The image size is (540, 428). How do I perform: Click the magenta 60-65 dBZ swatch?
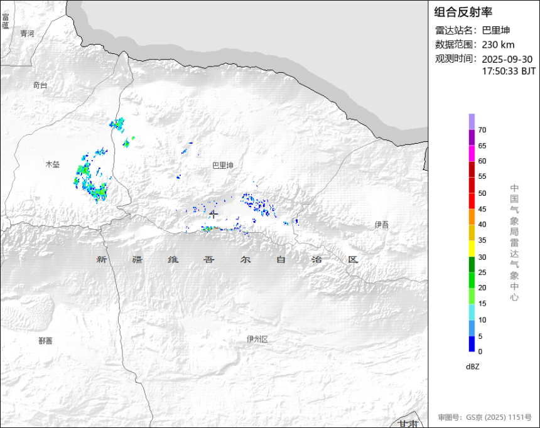pos(472,153)
